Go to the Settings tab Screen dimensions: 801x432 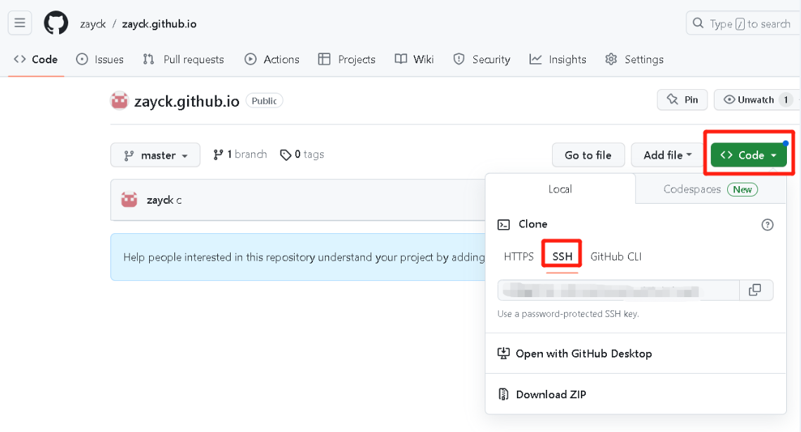click(634, 60)
